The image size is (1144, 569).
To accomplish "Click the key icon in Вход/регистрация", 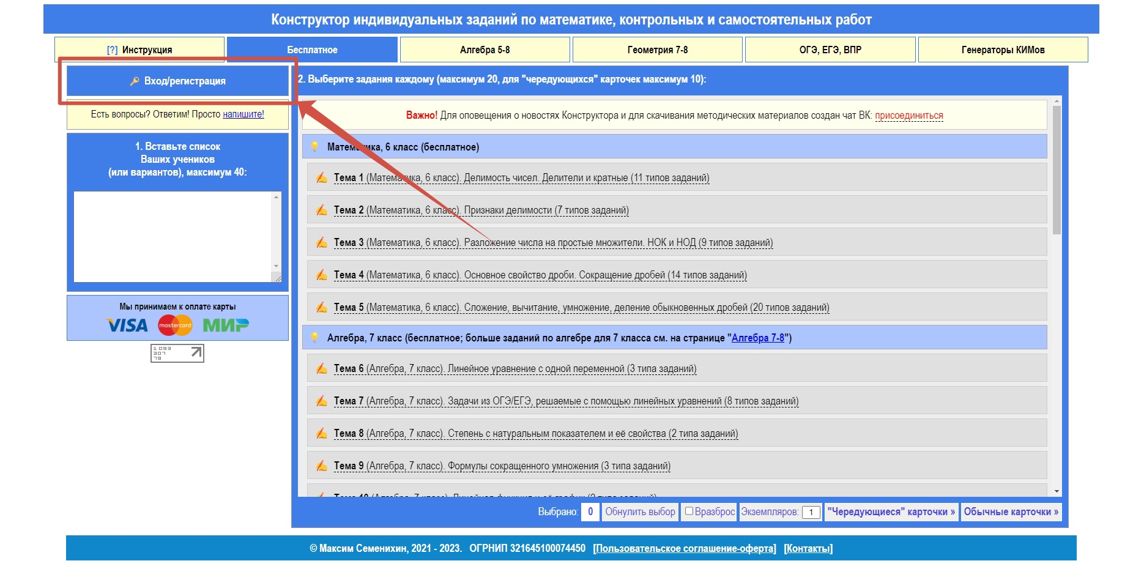I will coord(135,81).
